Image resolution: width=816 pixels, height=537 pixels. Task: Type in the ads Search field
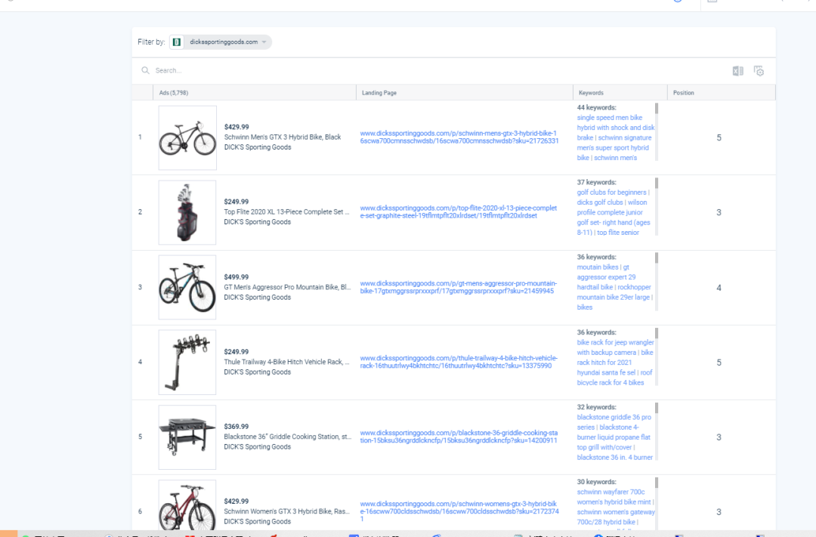click(302, 71)
